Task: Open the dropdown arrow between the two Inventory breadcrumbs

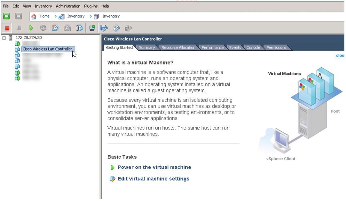Action: click(90, 16)
